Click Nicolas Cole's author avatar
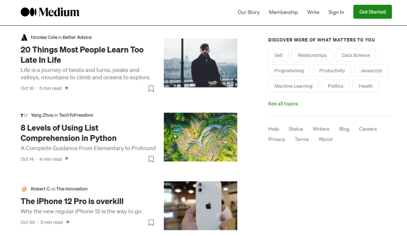The image size is (407, 236). pyautogui.click(x=24, y=37)
